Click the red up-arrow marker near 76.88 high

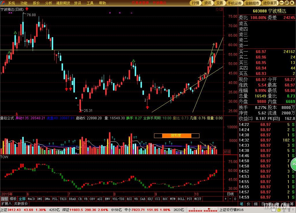pyautogui.click(x=27, y=9)
